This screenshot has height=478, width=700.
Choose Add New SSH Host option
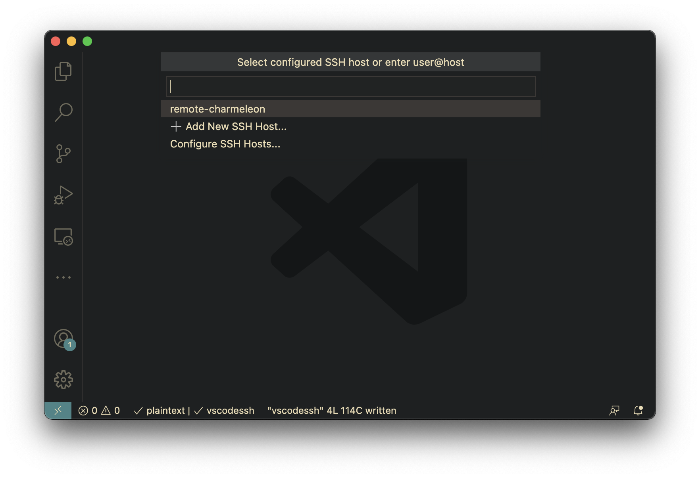tap(236, 126)
